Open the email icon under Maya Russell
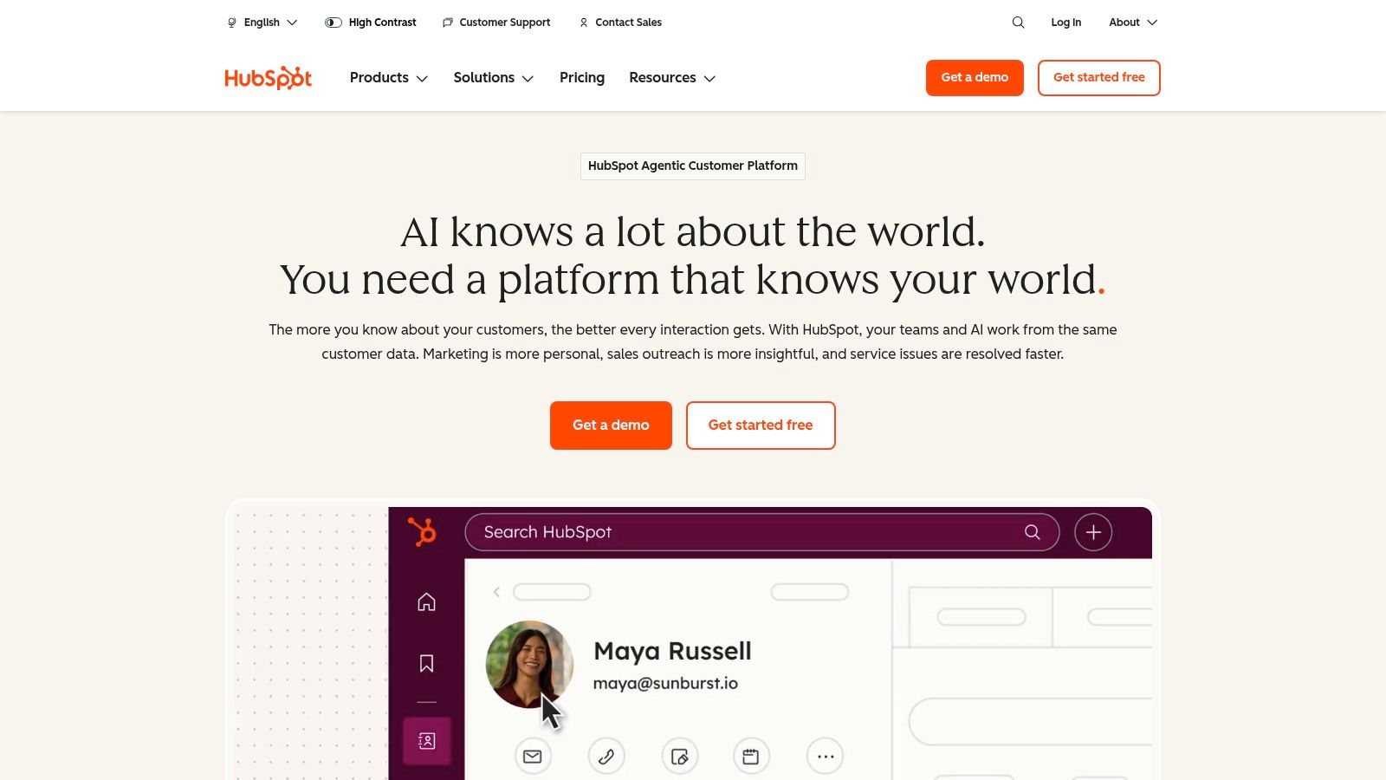The image size is (1386, 780). tap(532, 755)
